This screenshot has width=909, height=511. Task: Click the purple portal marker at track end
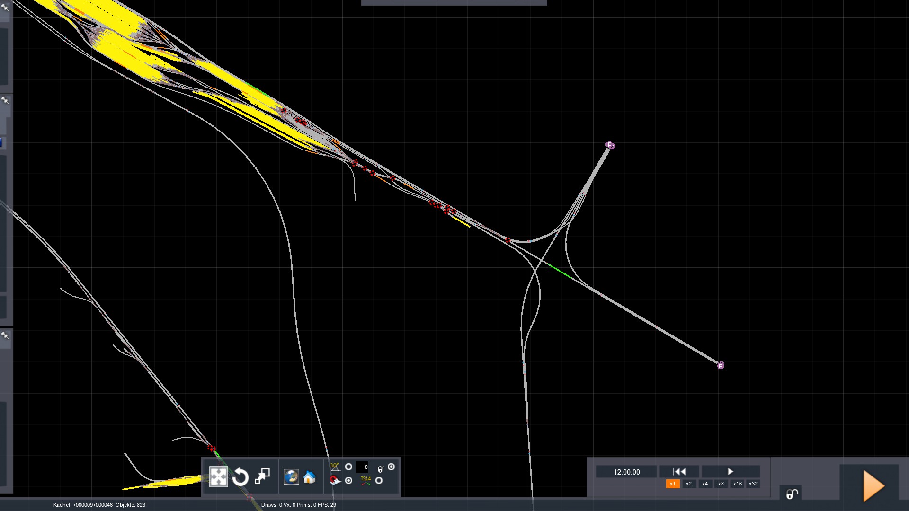[x=721, y=365]
